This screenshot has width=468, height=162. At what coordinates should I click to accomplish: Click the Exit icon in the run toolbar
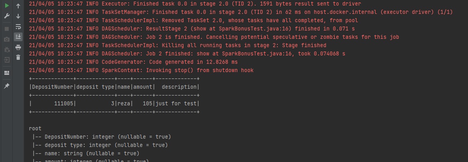click(x=7, y=60)
